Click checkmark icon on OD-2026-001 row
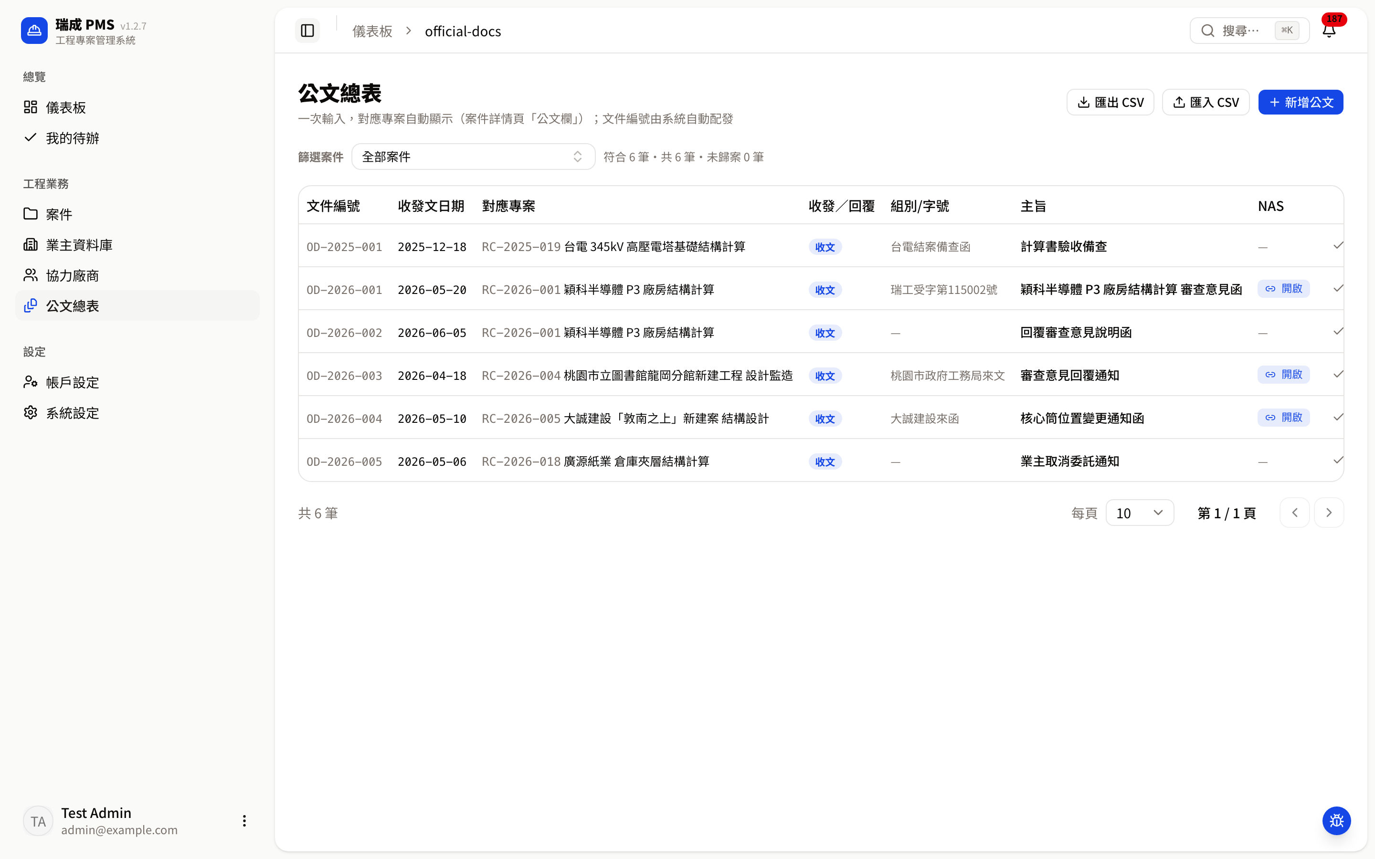This screenshot has width=1375, height=859. (1338, 289)
